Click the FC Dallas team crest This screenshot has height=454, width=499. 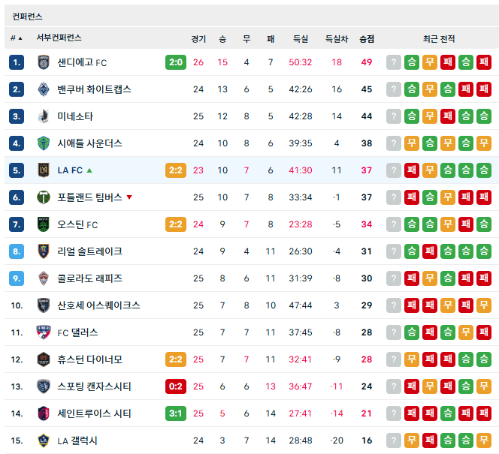[44, 332]
